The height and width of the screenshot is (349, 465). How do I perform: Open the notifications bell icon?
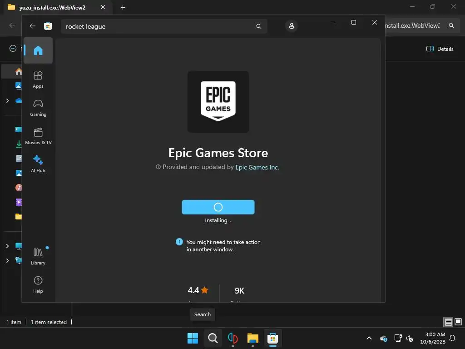pos(453,338)
